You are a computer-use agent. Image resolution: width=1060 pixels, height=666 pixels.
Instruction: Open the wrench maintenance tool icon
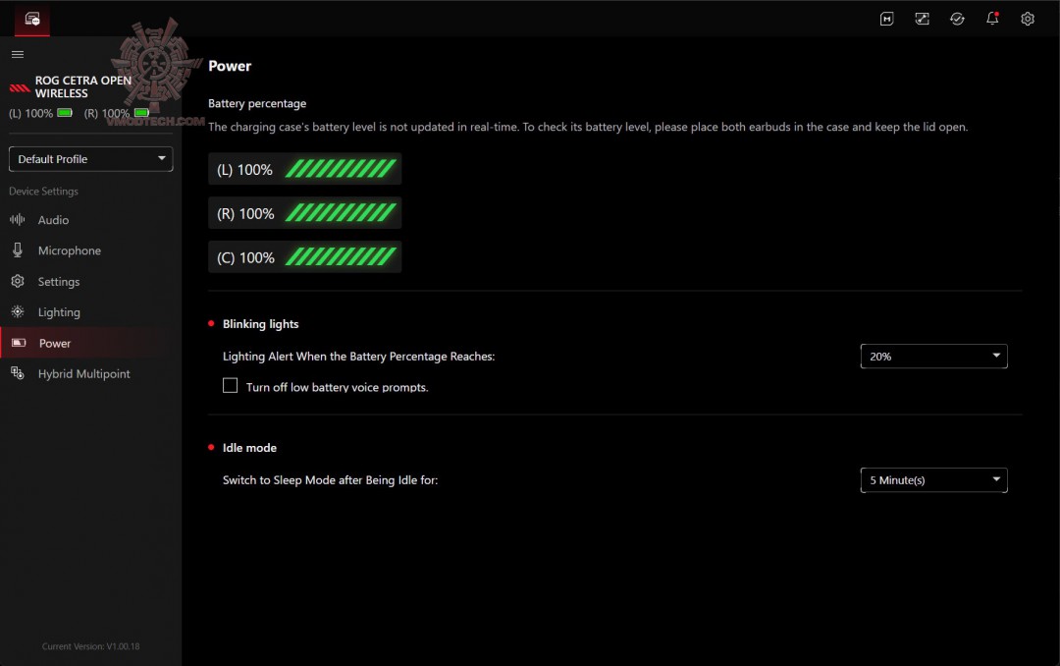click(922, 19)
